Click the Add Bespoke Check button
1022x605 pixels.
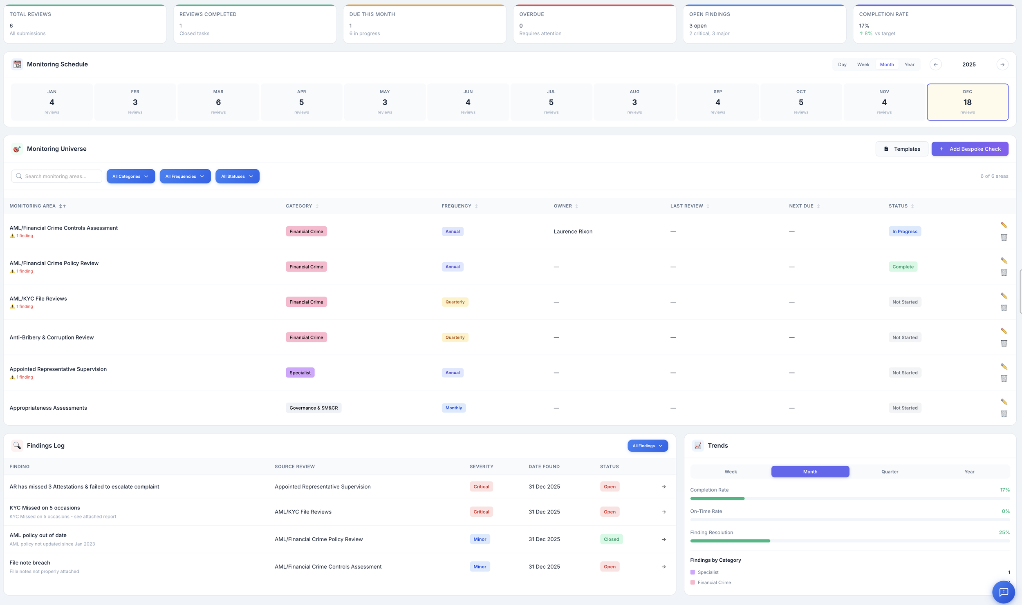click(970, 149)
